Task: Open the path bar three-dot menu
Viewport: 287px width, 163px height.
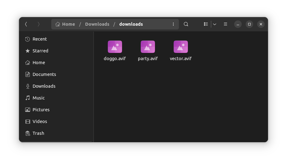Action: 173,24
